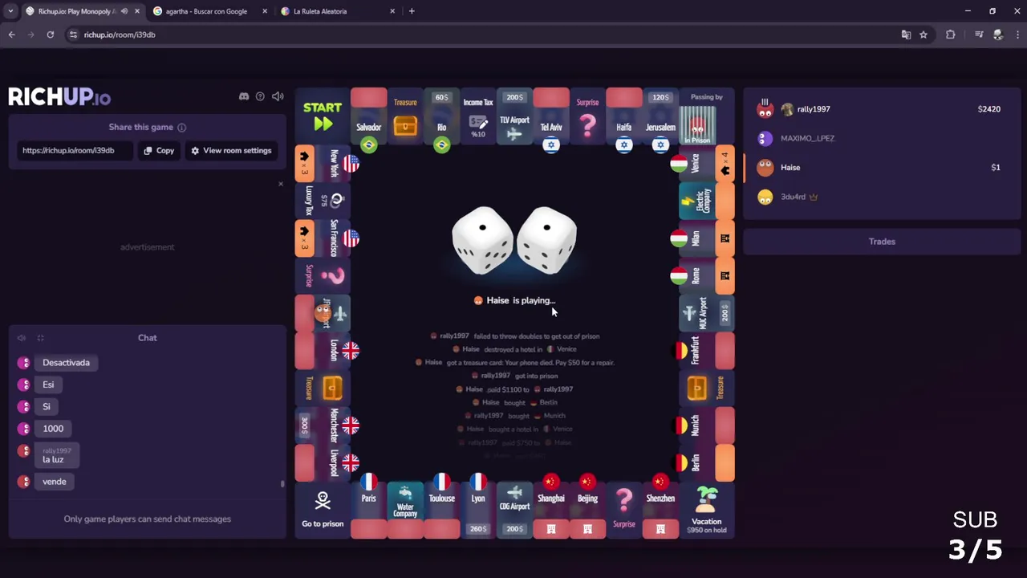The width and height of the screenshot is (1027, 578).
Task: Click the Jerusalem property tile
Action: [x=660, y=116]
